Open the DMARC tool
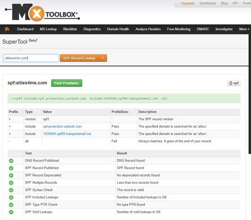The width and height of the screenshot is (251, 220). click(203, 29)
